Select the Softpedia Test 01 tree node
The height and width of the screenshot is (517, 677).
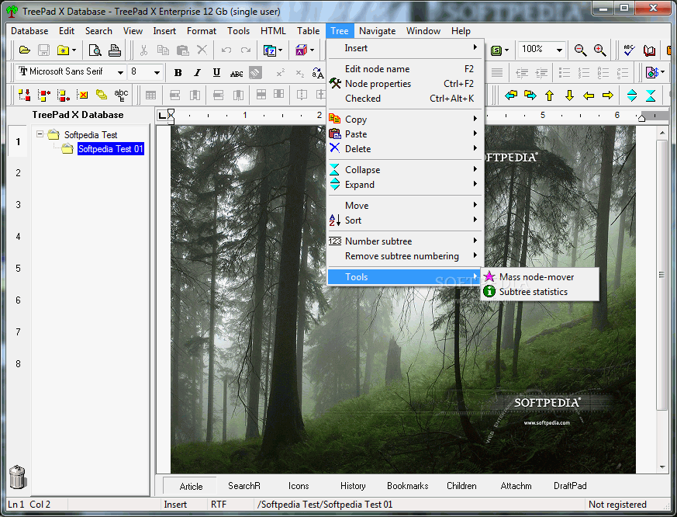coord(111,149)
